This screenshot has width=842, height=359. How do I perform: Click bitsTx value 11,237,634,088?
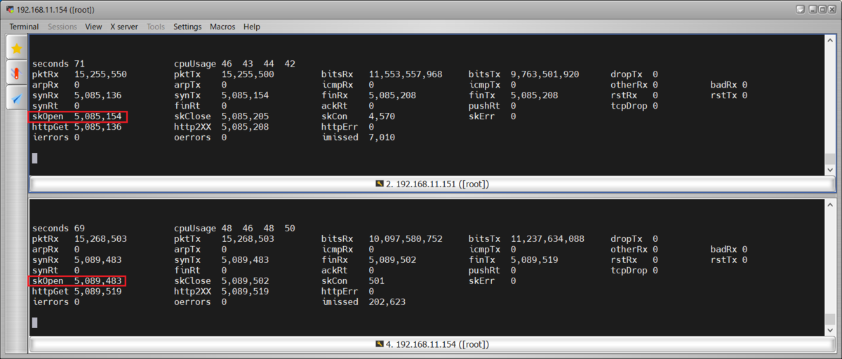[x=547, y=239]
